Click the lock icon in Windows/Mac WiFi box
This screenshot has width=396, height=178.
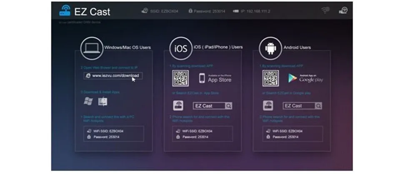(89, 137)
